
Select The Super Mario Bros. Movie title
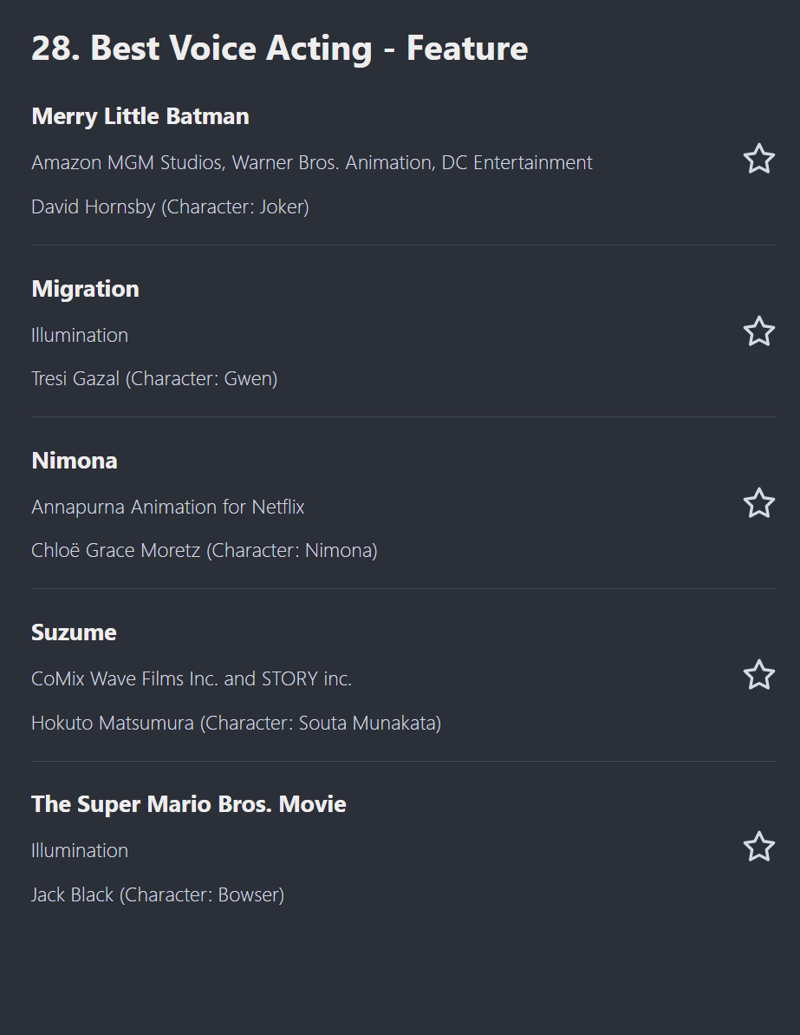(x=189, y=804)
